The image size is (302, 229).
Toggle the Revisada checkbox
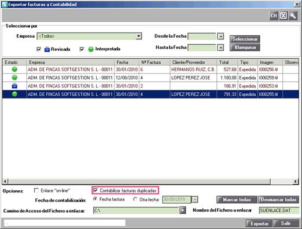[39, 49]
